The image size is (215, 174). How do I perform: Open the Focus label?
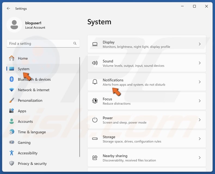click(x=107, y=99)
